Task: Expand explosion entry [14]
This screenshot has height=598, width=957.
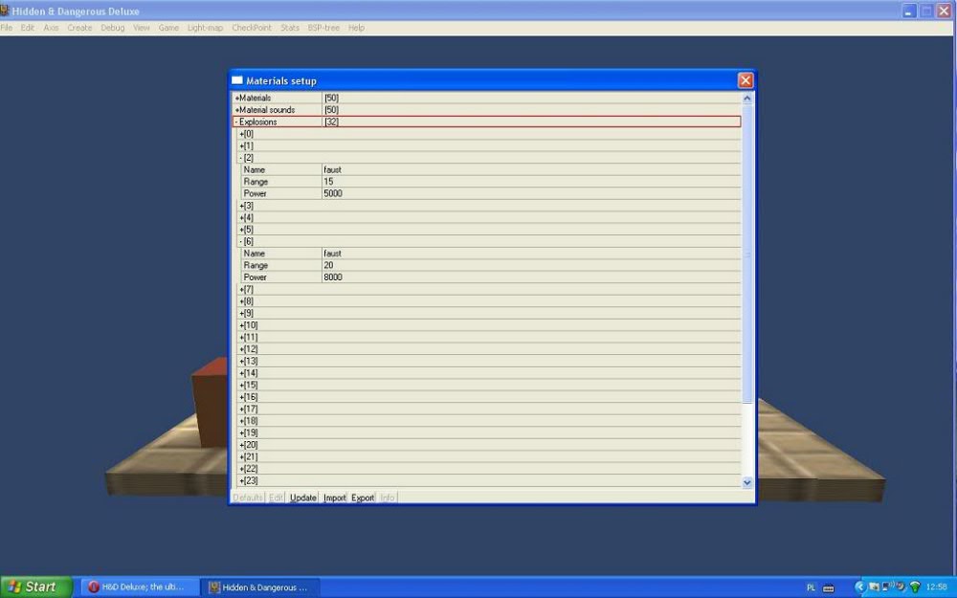Action: tap(242, 373)
